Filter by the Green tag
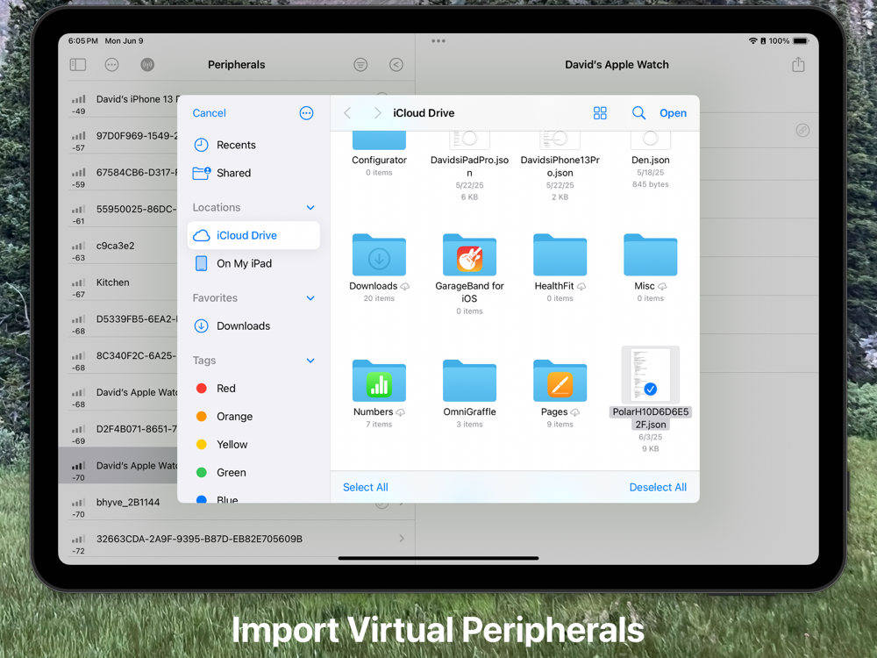The width and height of the screenshot is (877, 658). [253, 472]
